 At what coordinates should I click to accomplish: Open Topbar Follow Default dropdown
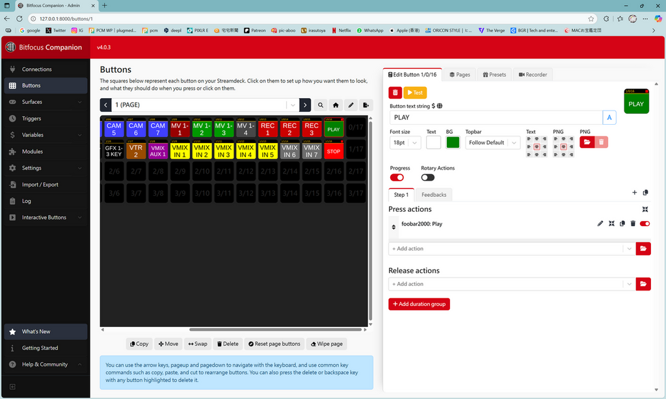click(x=493, y=142)
